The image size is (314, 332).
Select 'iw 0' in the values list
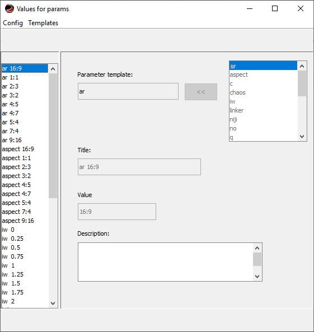click(x=25, y=230)
